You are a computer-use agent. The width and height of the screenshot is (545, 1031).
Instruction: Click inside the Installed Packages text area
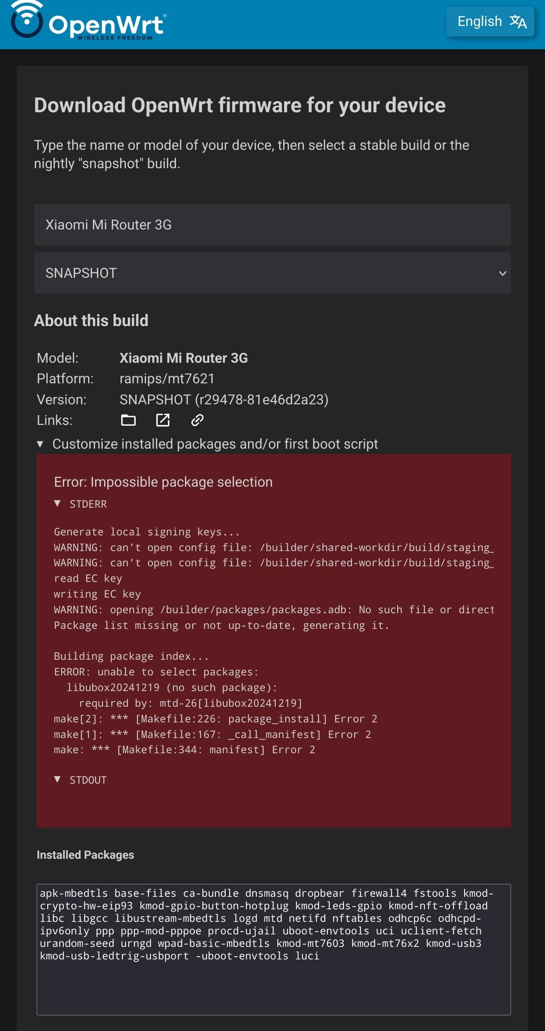pyautogui.click(x=273, y=984)
